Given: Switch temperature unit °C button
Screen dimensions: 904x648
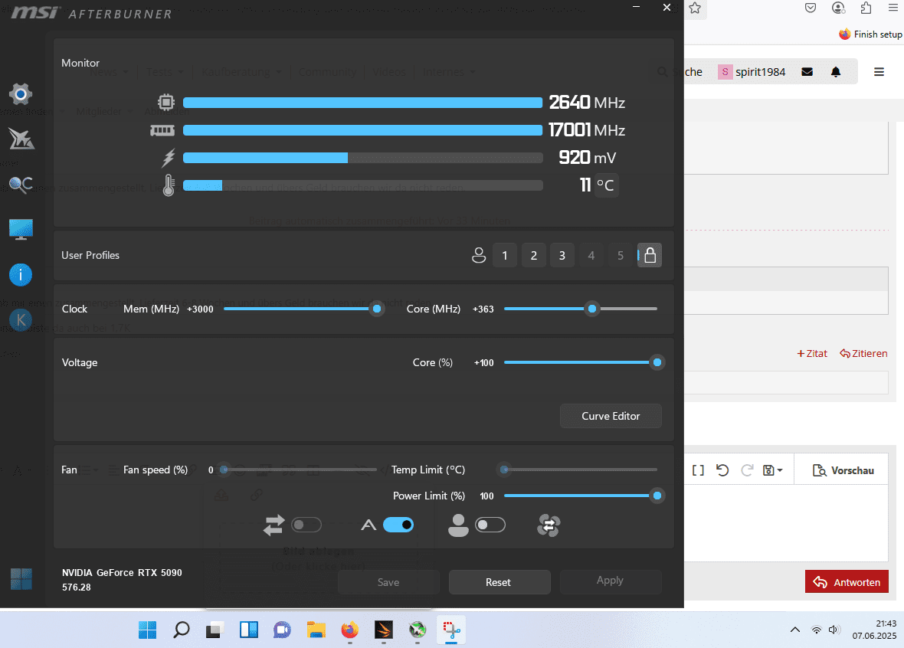Looking at the screenshot, I should [606, 185].
